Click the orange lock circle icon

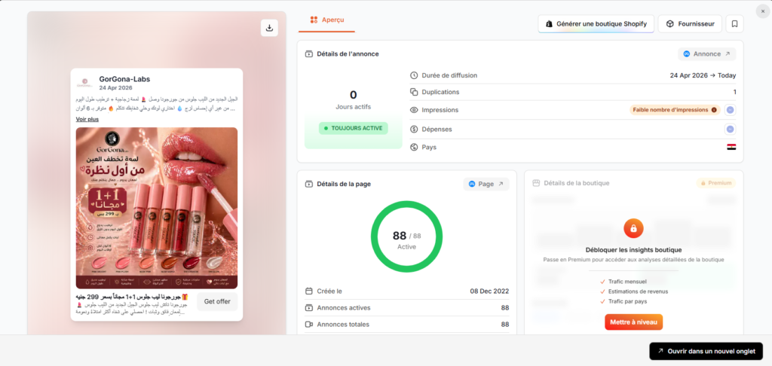click(x=633, y=228)
